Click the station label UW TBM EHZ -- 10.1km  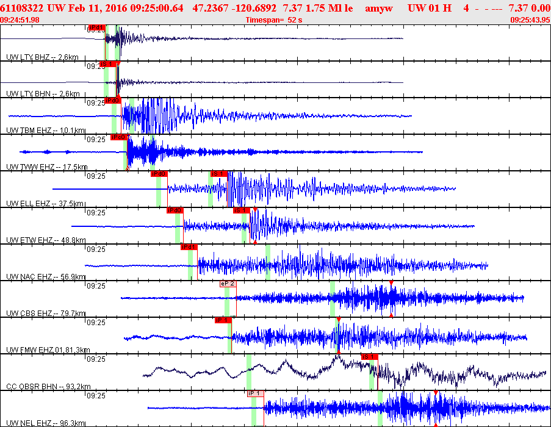tap(46, 131)
